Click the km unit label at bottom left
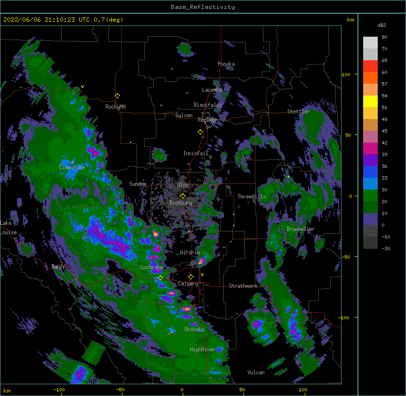This screenshot has height=396, width=406. (x=7, y=391)
